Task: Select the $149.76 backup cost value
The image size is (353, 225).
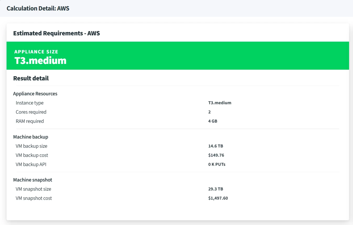Action: coord(216,155)
